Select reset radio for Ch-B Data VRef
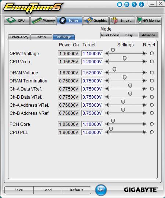The width and height of the screenshot is (165, 198). click(152, 97)
